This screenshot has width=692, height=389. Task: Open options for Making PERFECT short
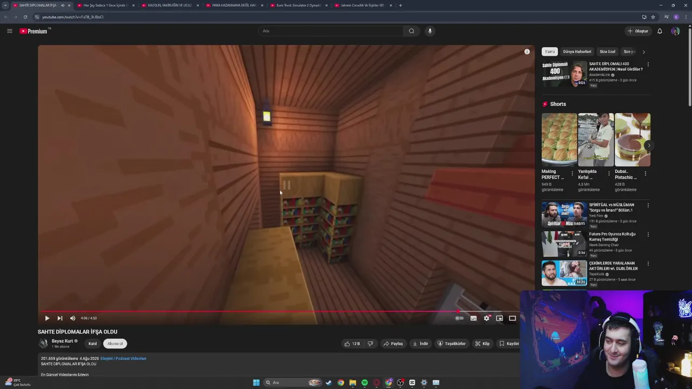[573, 173]
